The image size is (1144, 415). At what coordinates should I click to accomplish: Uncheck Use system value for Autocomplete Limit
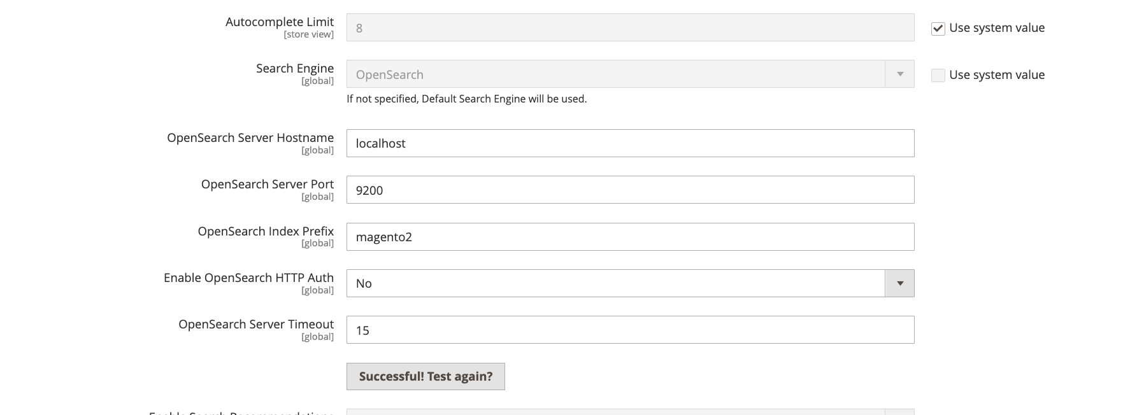[938, 28]
